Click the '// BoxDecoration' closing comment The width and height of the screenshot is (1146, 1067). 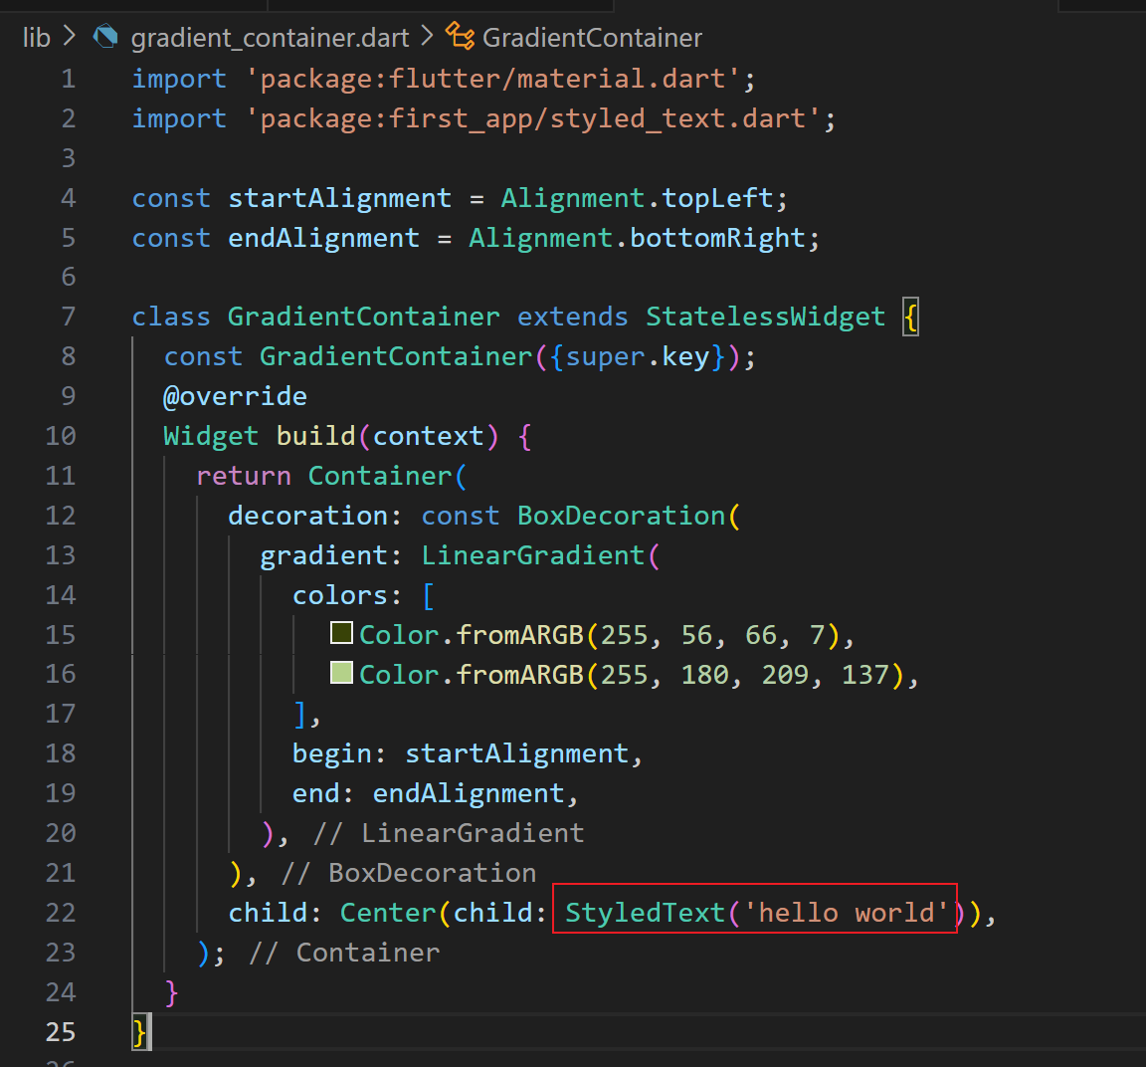point(409,873)
